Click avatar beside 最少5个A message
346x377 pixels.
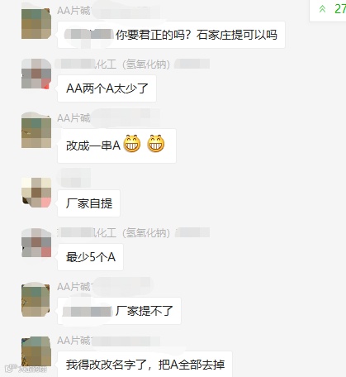point(36,242)
